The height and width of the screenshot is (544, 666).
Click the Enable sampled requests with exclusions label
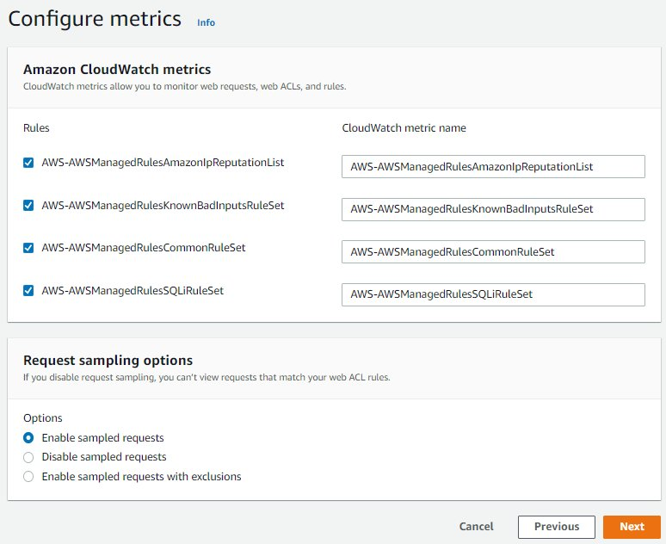pos(141,476)
